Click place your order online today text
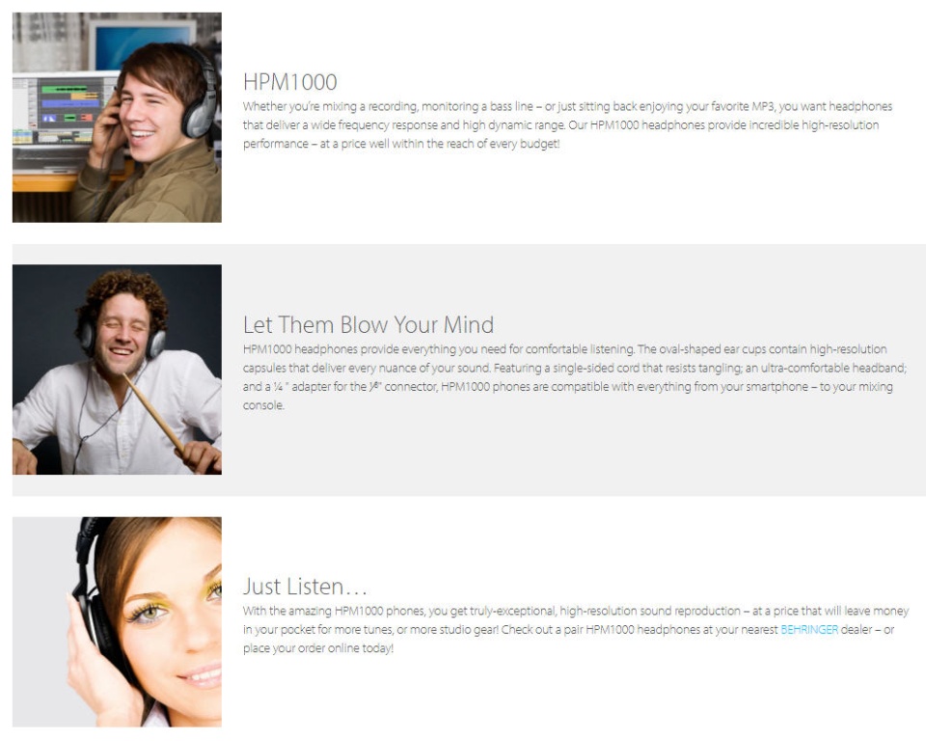The width and height of the screenshot is (926, 741). click(x=318, y=648)
